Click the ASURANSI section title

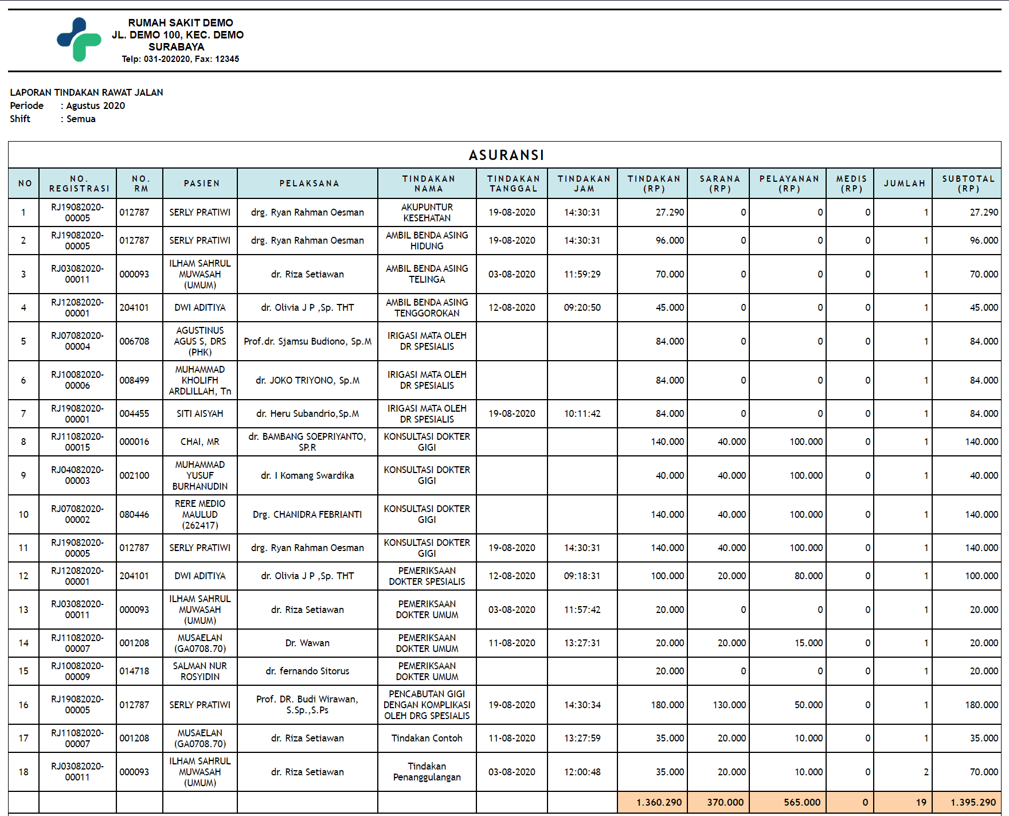(506, 155)
